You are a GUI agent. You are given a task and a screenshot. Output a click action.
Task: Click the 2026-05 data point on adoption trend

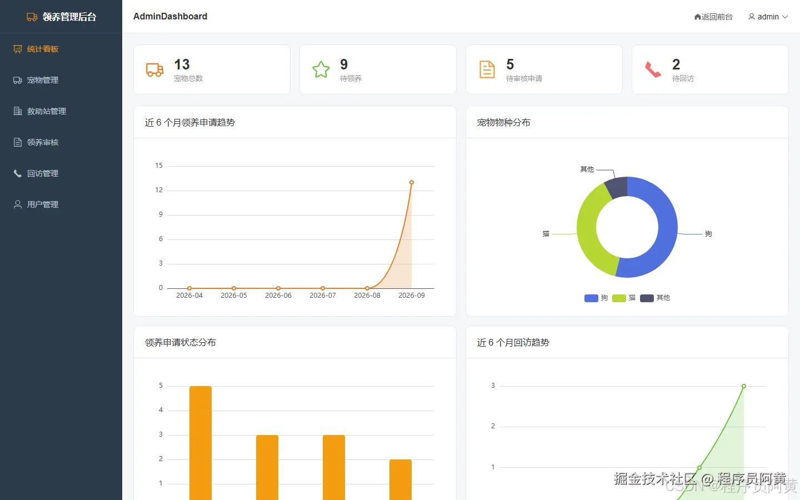(234, 288)
